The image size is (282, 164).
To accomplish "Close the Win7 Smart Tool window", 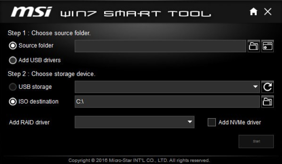I will 268,12.
